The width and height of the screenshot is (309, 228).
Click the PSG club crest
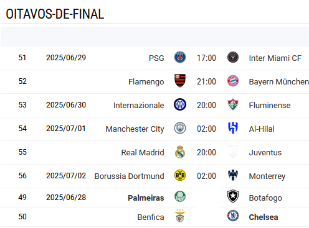[x=180, y=57]
